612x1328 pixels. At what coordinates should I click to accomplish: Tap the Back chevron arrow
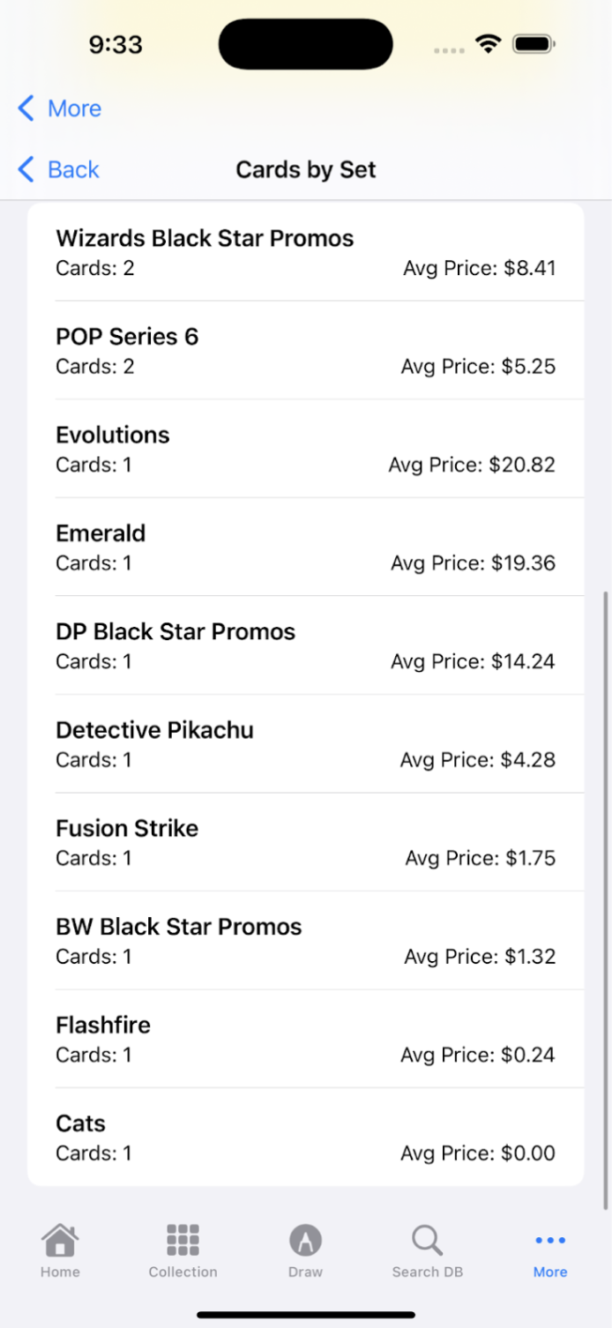pyautogui.click(x=26, y=169)
